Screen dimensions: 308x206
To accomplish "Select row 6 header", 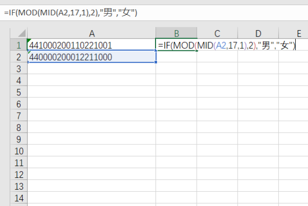I will 19,104.
